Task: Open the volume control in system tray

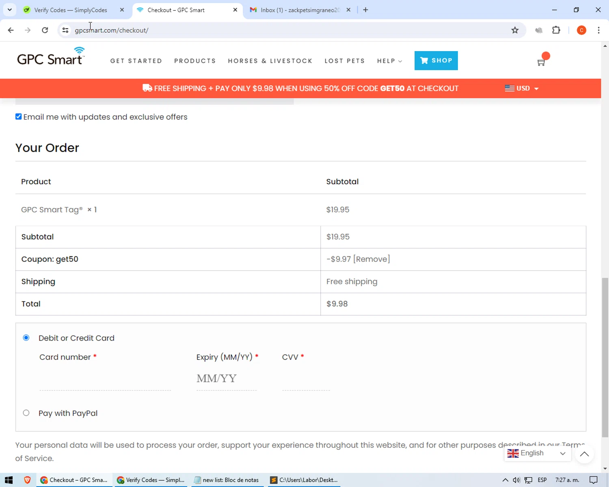Action: 516,480
